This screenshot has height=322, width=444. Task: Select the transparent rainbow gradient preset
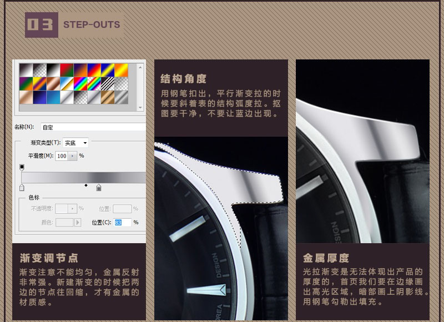pyautogui.click(x=94, y=83)
